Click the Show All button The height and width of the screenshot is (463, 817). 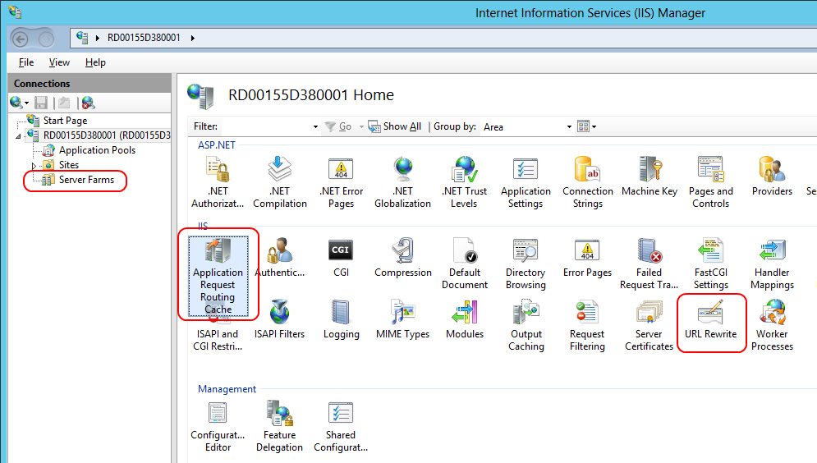click(395, 126)
